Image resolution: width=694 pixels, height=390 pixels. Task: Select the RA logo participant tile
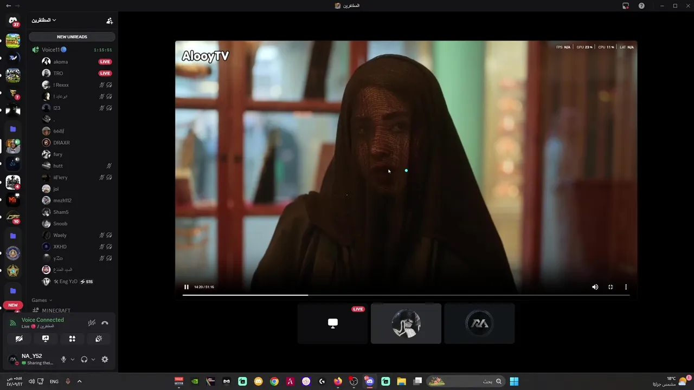click(x=479, y=323)
